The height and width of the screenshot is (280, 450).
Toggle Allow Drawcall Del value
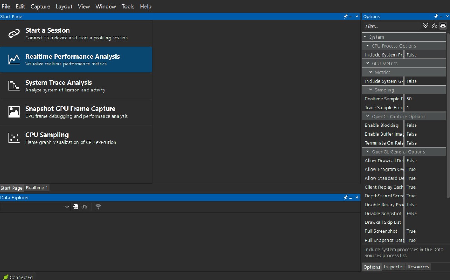point(425,161)
